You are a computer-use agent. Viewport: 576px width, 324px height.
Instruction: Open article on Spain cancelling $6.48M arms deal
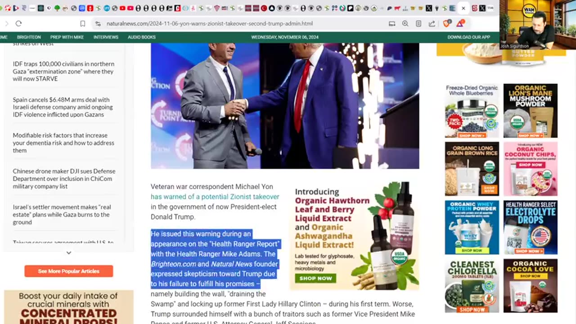click(x=63, y=107)
